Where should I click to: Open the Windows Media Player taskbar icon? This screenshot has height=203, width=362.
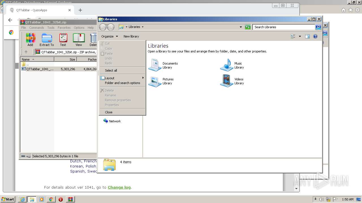tap(42, 199)
